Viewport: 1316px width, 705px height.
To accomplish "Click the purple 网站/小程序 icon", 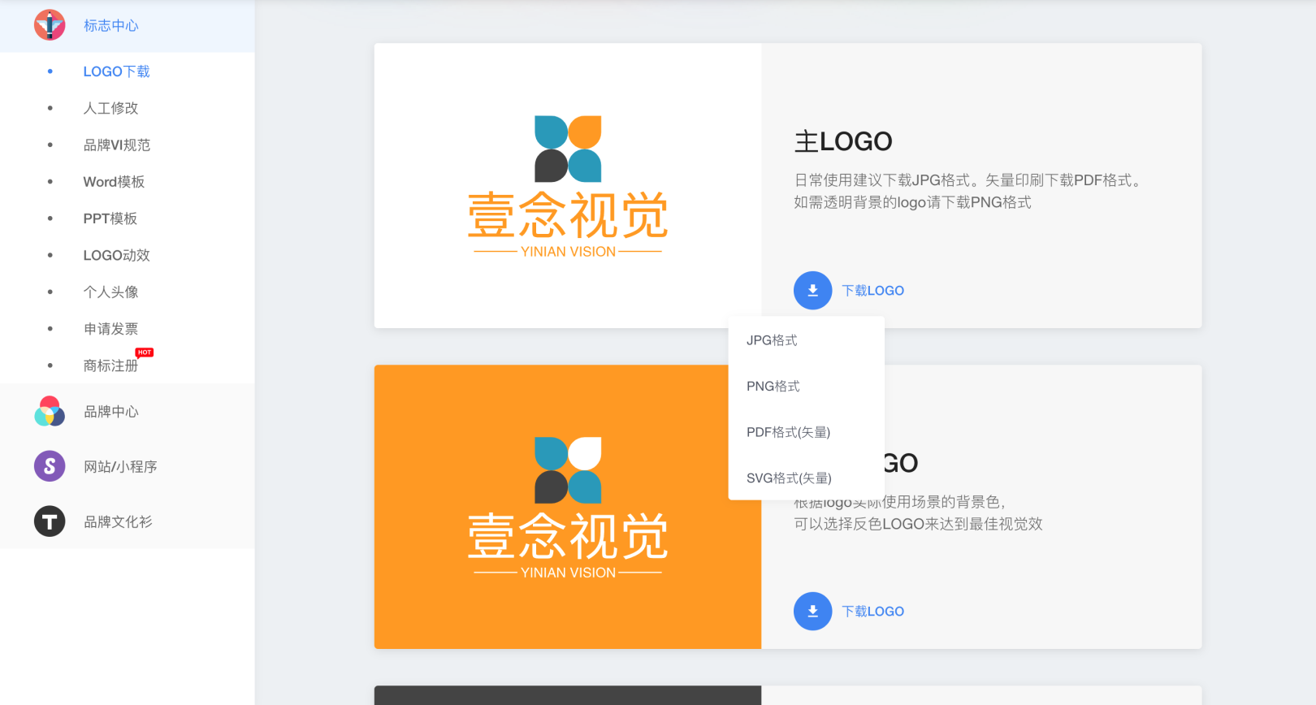I will (x=50, y=466).
